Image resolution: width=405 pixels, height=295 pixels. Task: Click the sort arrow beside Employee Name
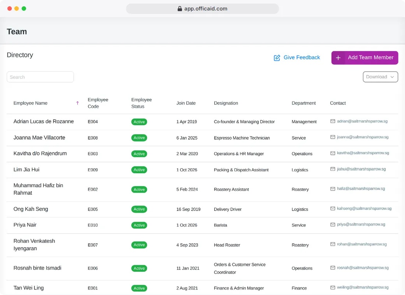tap(77, 103)
